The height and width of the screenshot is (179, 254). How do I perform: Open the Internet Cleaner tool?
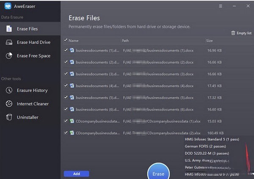(x=30, y=104)
